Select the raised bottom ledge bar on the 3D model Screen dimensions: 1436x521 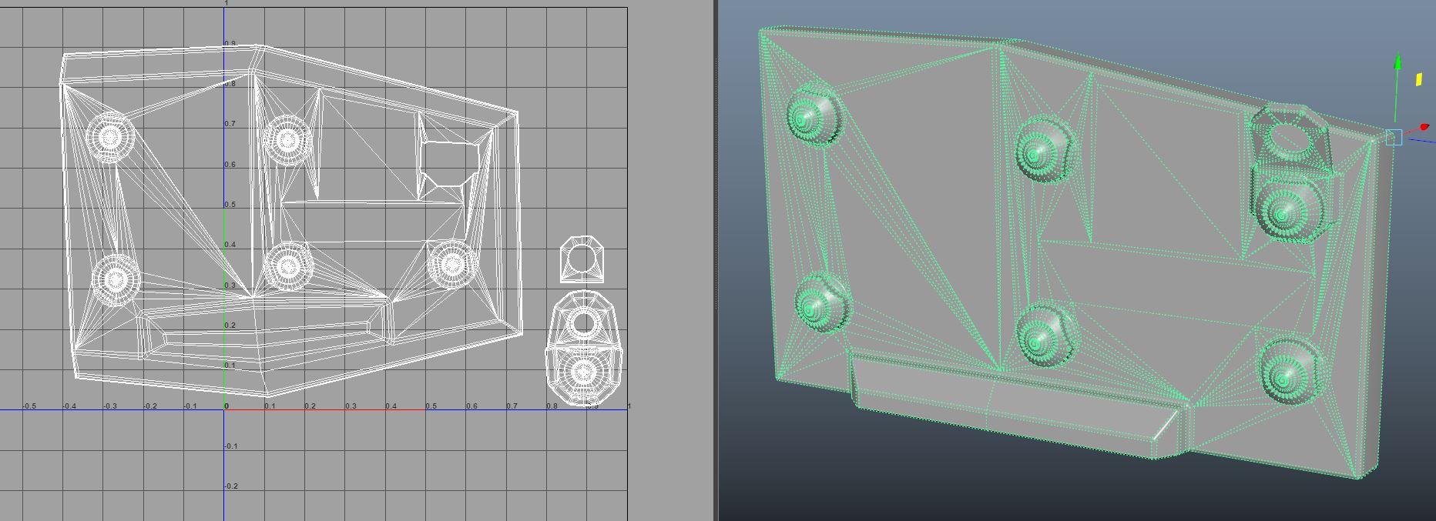(1017, 405)
